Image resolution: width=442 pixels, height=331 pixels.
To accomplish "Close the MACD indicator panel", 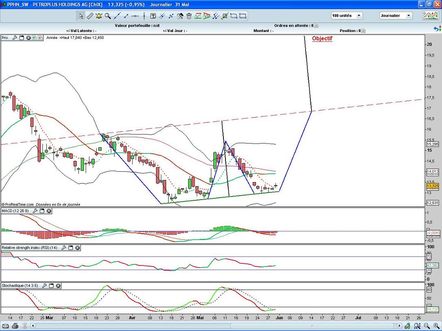I will pyautogui.click(x=49, y=211).
